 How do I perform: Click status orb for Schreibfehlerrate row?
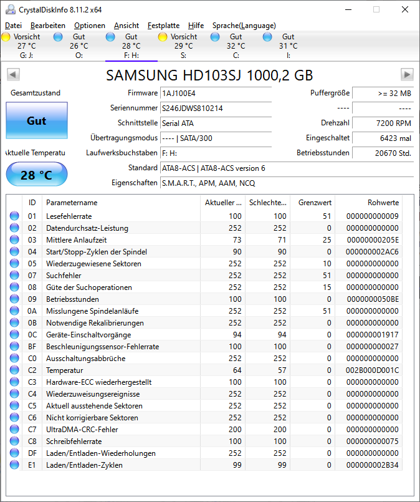[14, 441]
